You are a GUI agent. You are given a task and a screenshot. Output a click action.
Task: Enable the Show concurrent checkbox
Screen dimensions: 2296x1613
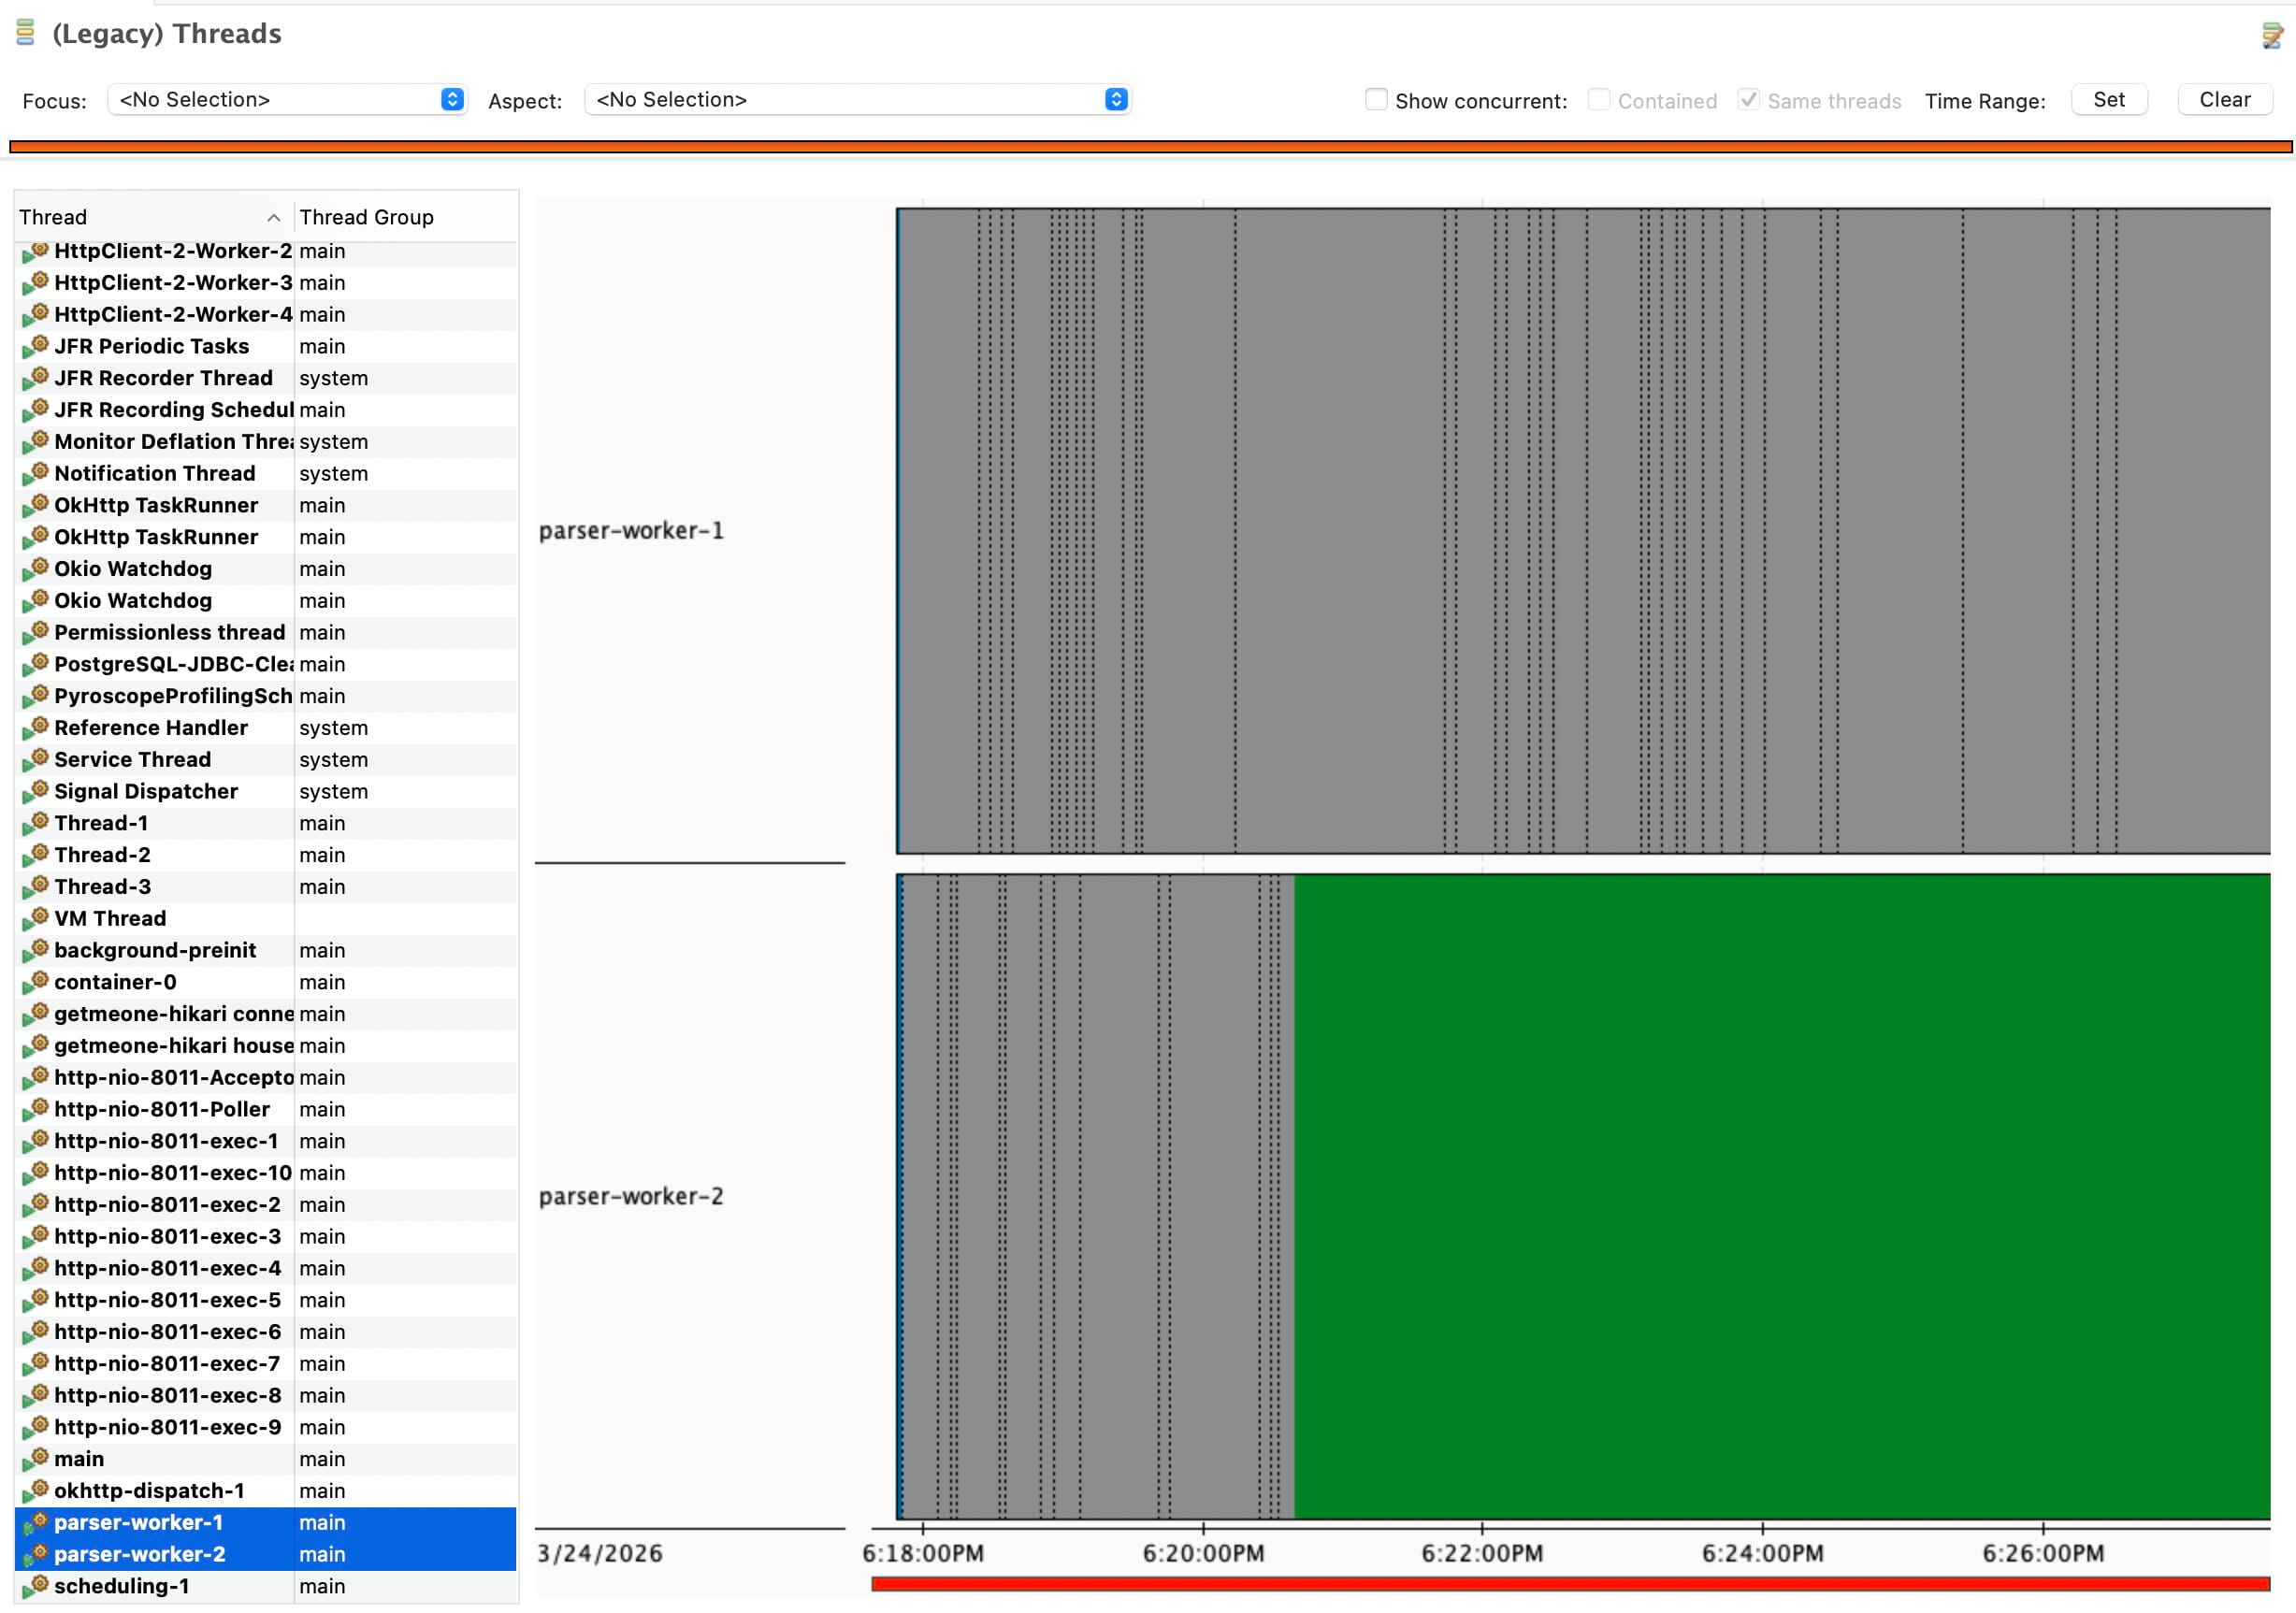1377,100
